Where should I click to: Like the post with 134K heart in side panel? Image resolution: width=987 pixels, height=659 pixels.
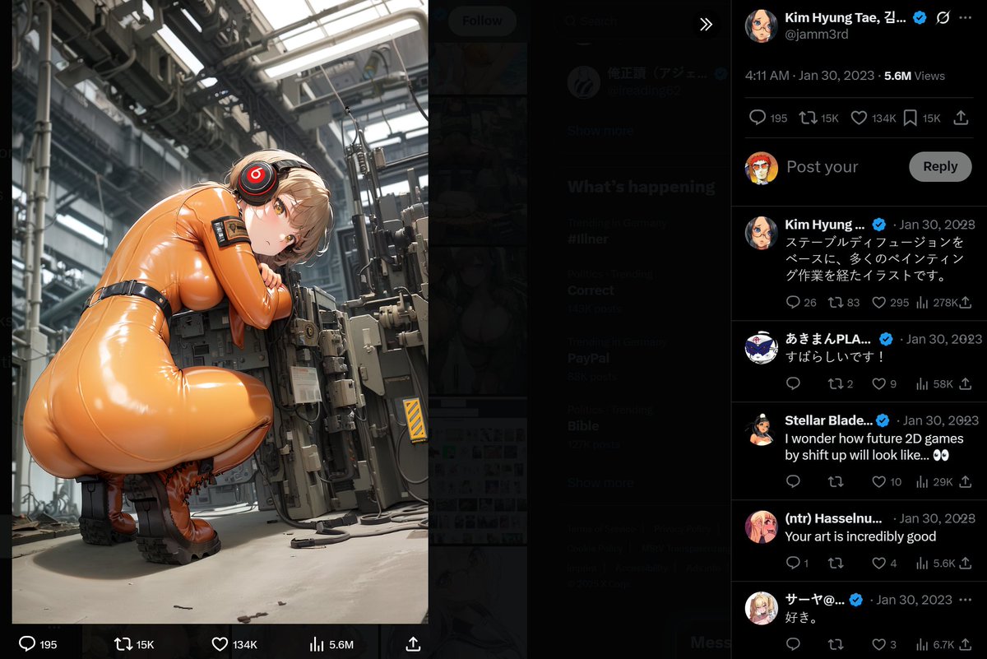pos(873,118)
